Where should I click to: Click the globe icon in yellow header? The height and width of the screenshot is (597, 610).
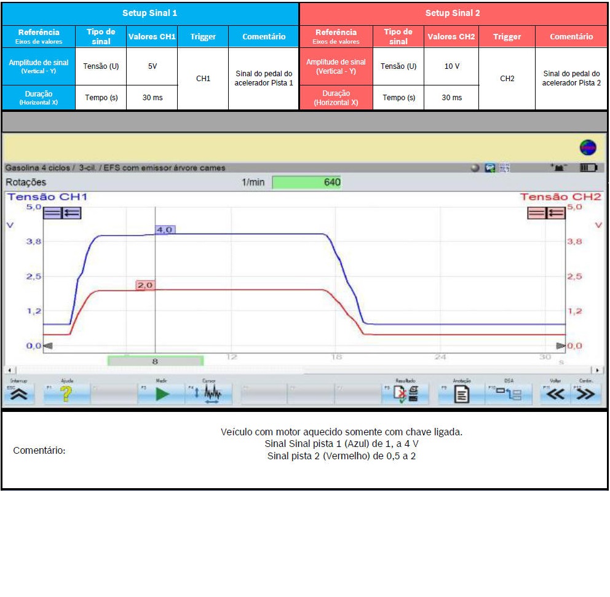(x=588, y=148)
